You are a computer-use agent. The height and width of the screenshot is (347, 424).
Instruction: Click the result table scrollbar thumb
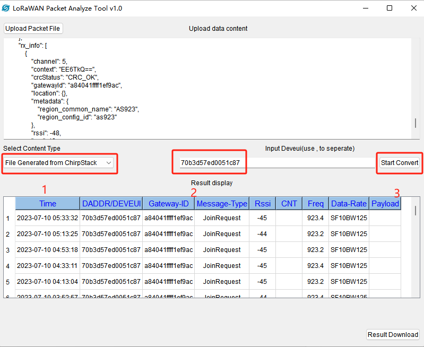coord(416,211)
